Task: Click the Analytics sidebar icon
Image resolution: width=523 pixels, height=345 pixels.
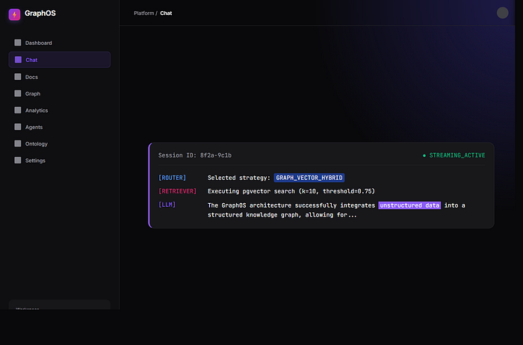Action: (18, 110)
